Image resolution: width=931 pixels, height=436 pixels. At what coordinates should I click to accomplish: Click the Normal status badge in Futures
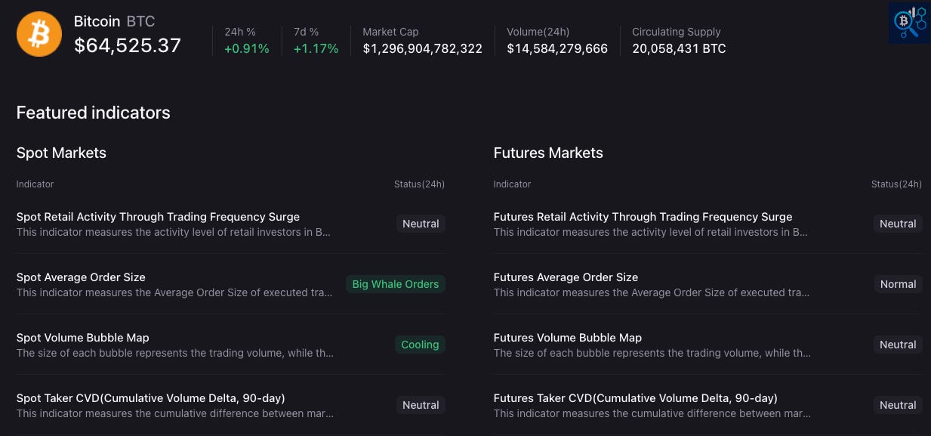898,284
